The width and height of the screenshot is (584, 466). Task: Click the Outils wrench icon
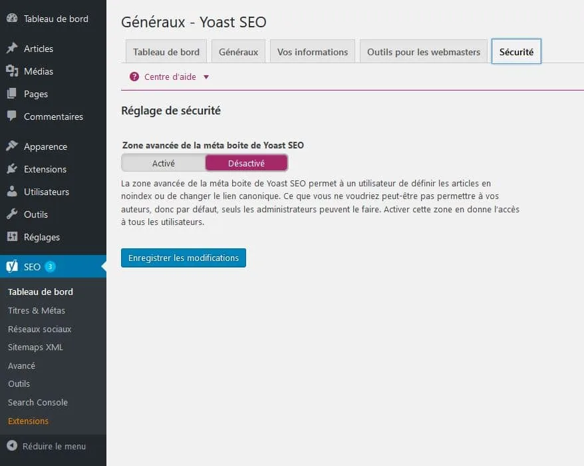12,214
